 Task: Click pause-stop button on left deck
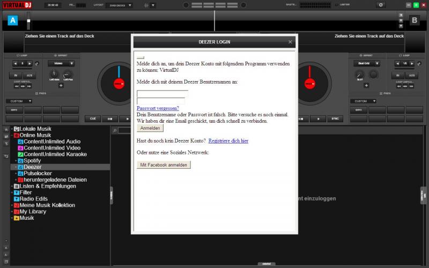click(x=110, y=118)
